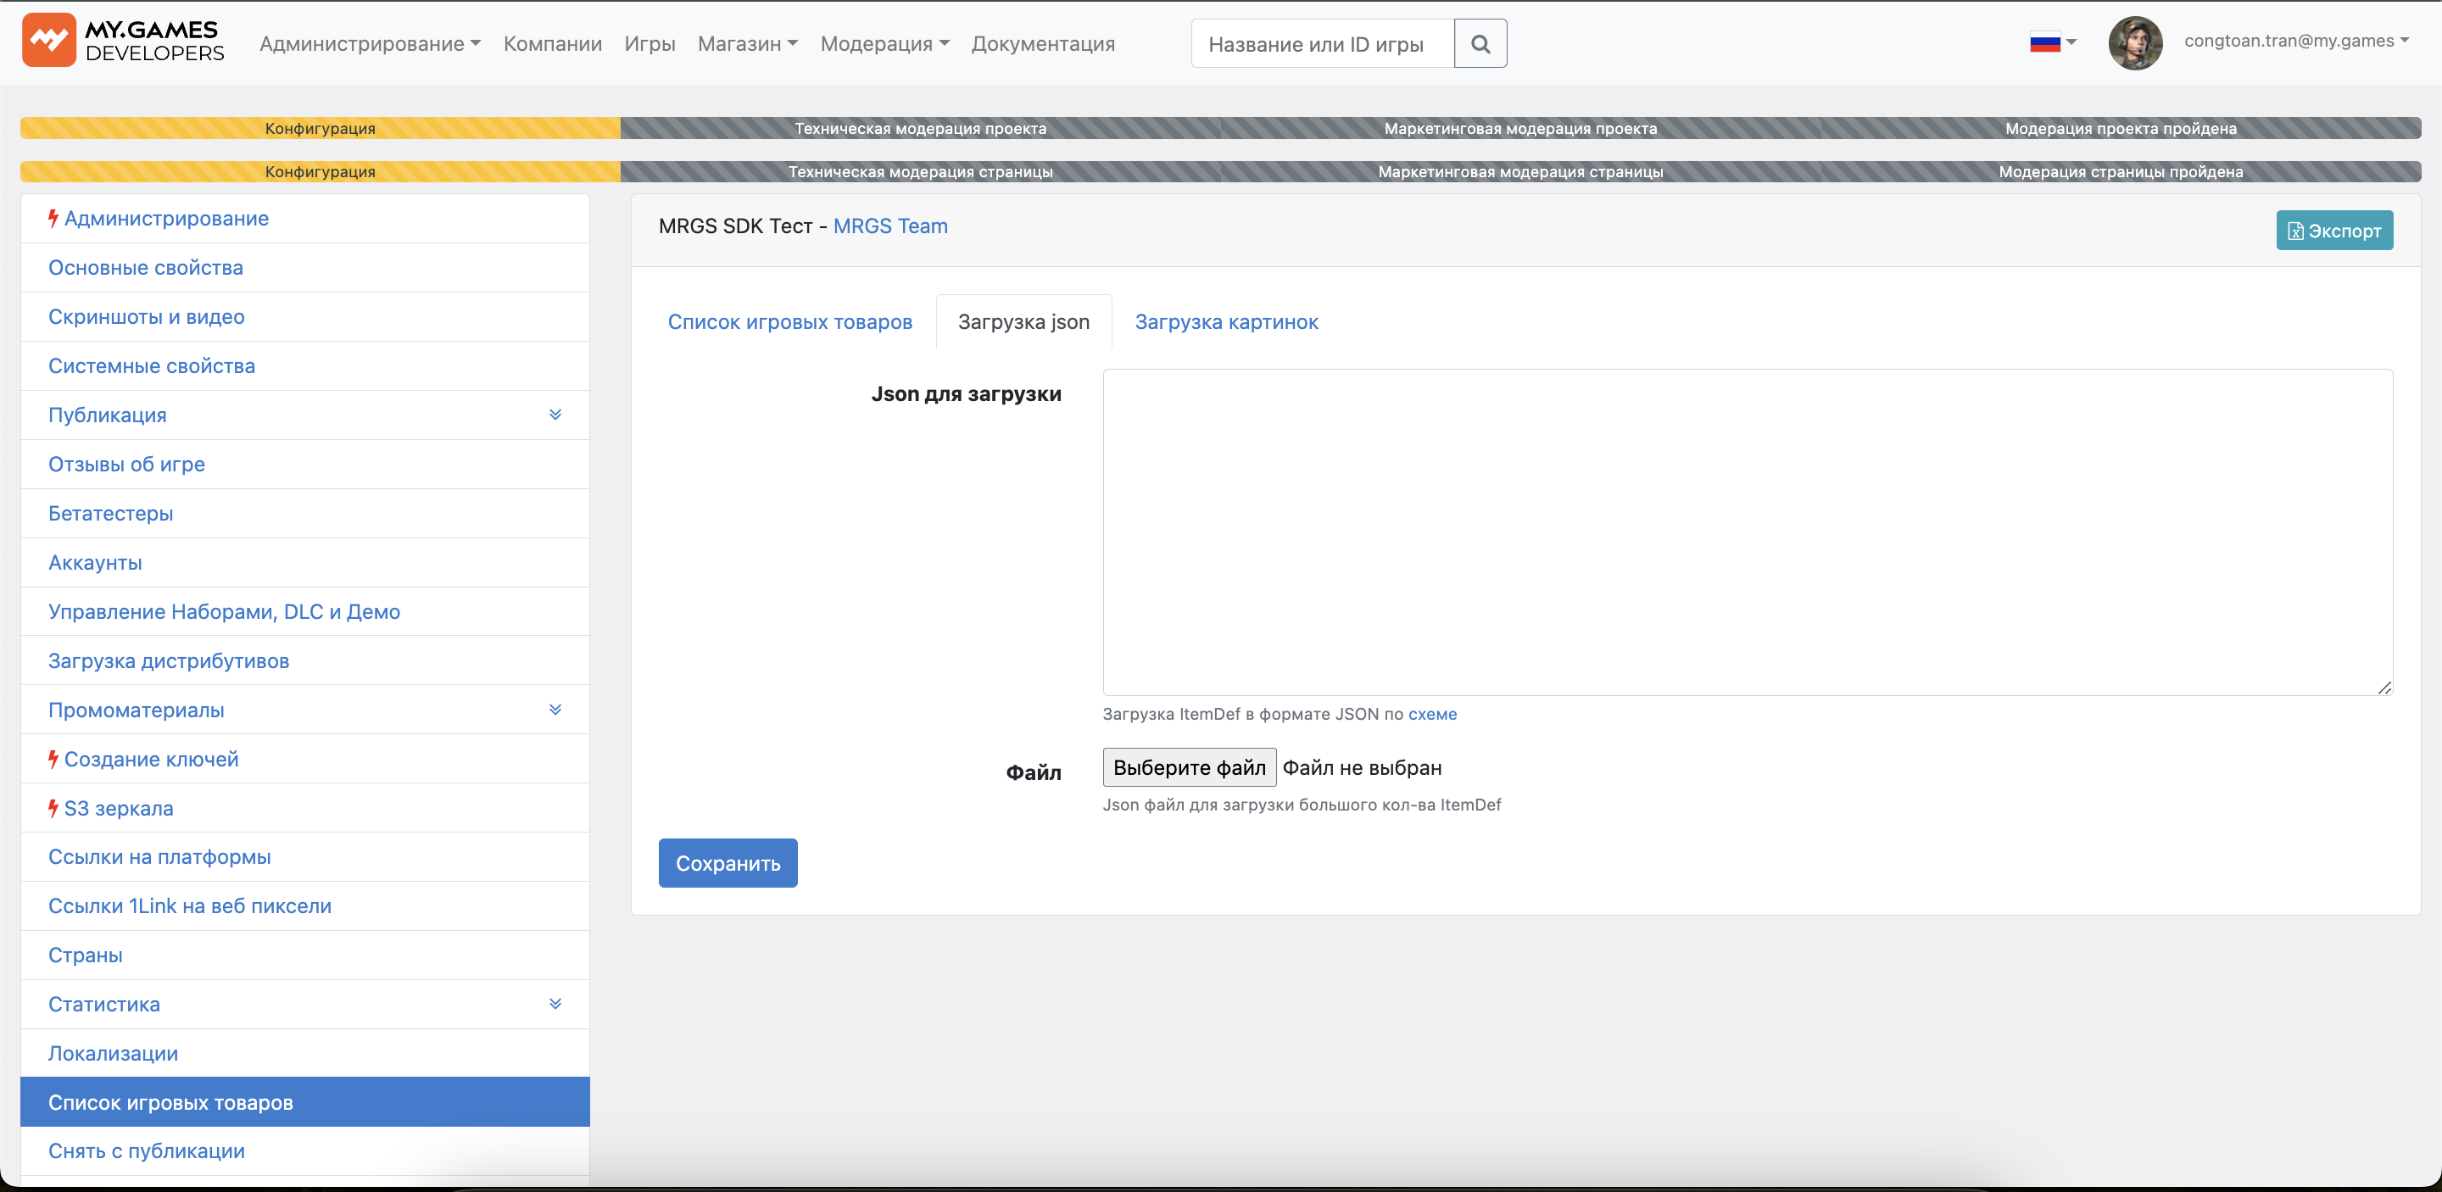Open the Администрирование top menu dropdown

click(x=370, y=43)
